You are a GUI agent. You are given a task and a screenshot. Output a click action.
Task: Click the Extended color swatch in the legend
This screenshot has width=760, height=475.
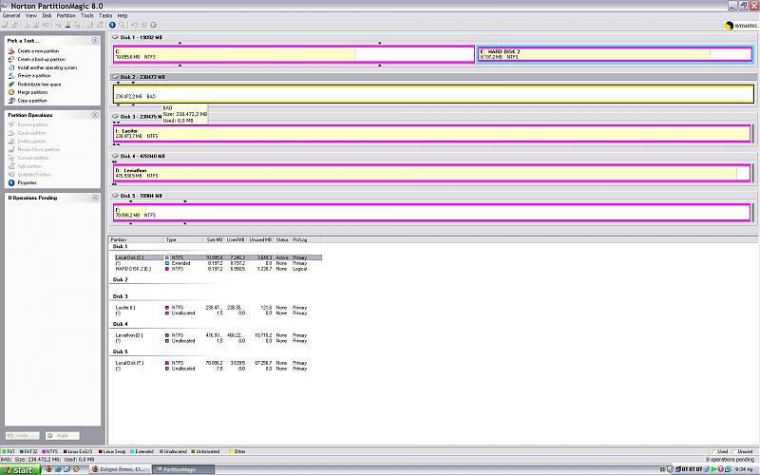[x=132, y=451]
